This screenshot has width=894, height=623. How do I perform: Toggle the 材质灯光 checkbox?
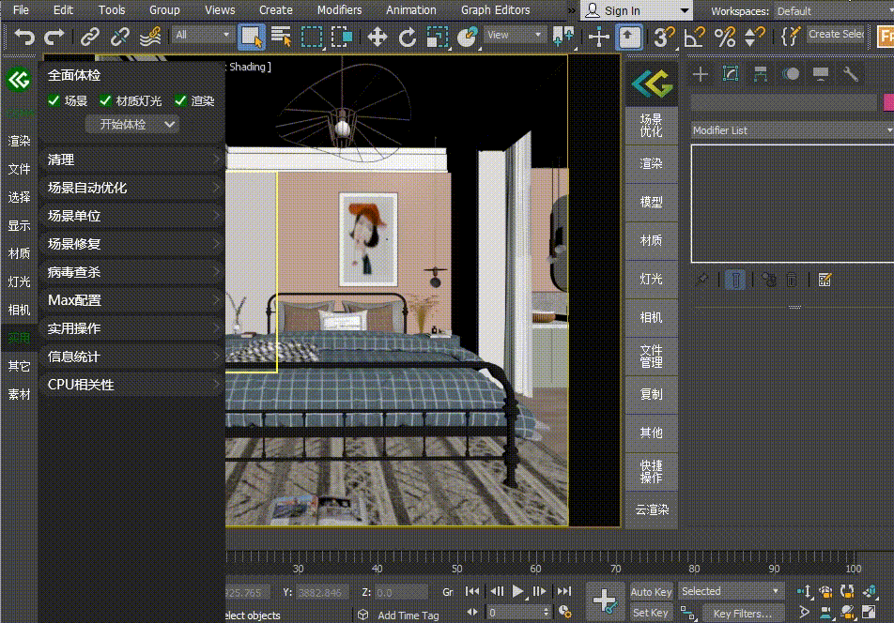(105, 100)
